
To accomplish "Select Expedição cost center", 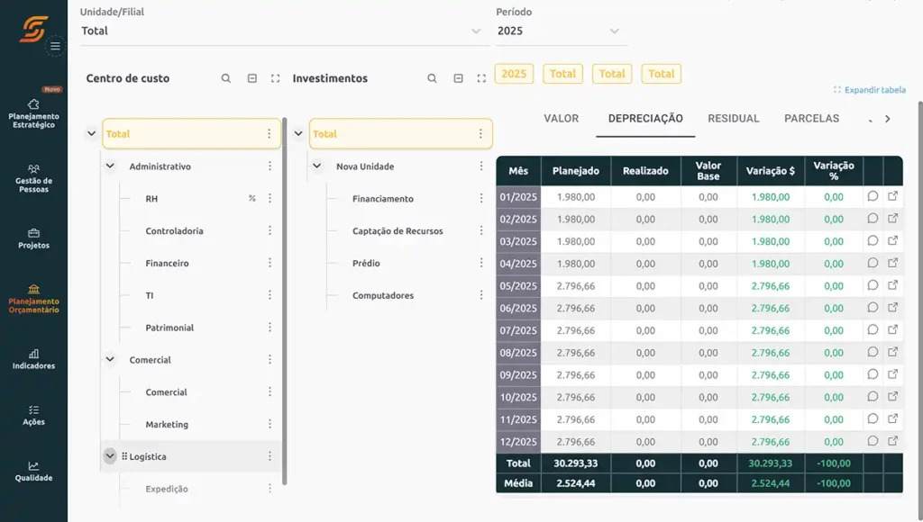I will click(167, 489).
